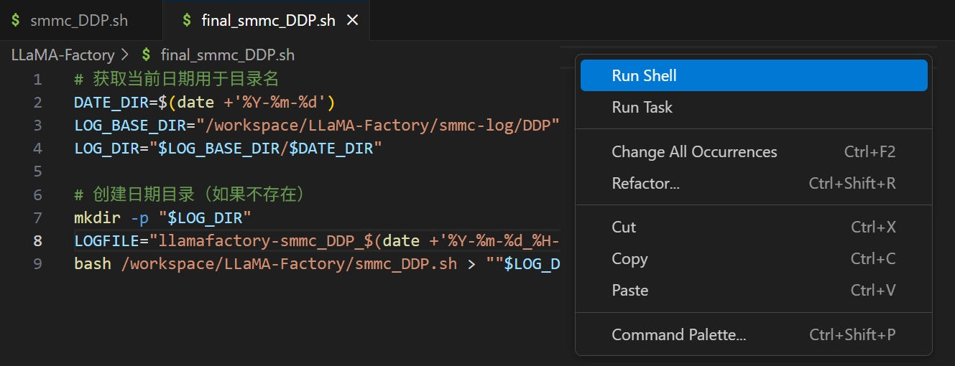The image size is (955, 366).
Task: Choose Run Shell from the context menu
Action: tap(644, 75)
